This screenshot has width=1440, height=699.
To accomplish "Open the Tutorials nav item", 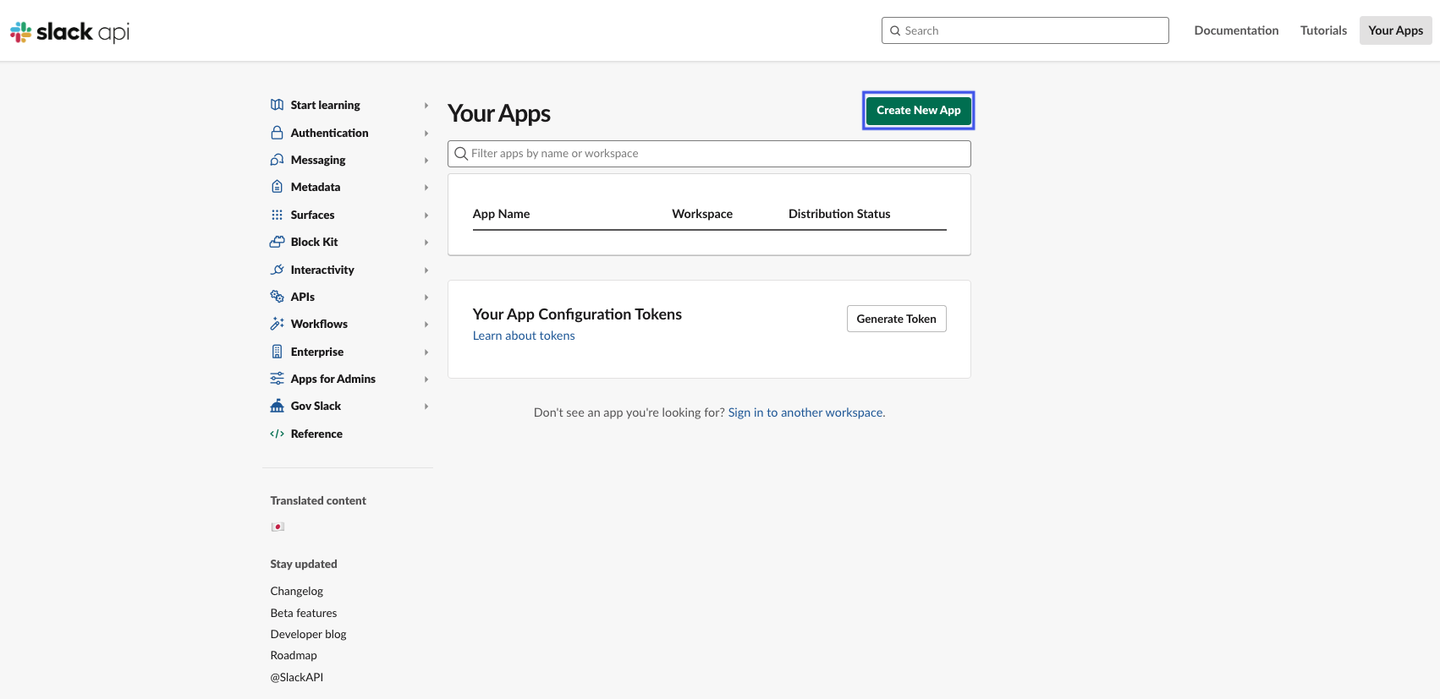I will [x=1323, y=30].
